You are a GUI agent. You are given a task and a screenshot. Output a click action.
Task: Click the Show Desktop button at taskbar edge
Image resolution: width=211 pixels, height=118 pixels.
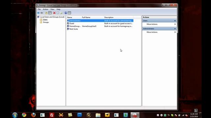[x=200, y=115]
